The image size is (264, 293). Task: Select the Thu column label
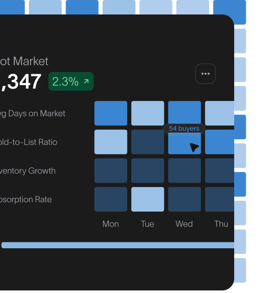click(221, 224)
